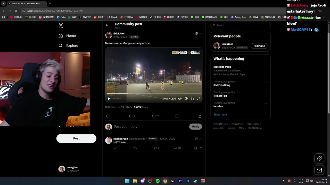The height and width of the screenshot is (185, 330).
Task: Open the Grok floating button
Action: pos(319,159)
